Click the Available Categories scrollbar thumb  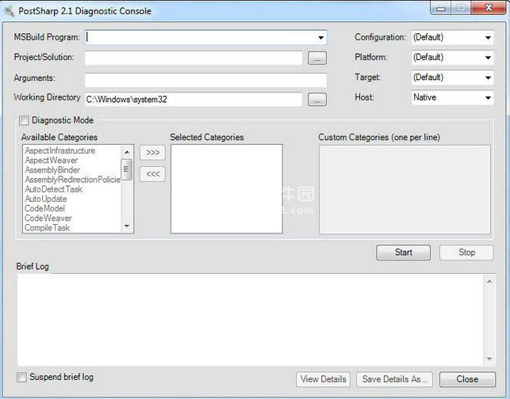(x=127, y=169)
